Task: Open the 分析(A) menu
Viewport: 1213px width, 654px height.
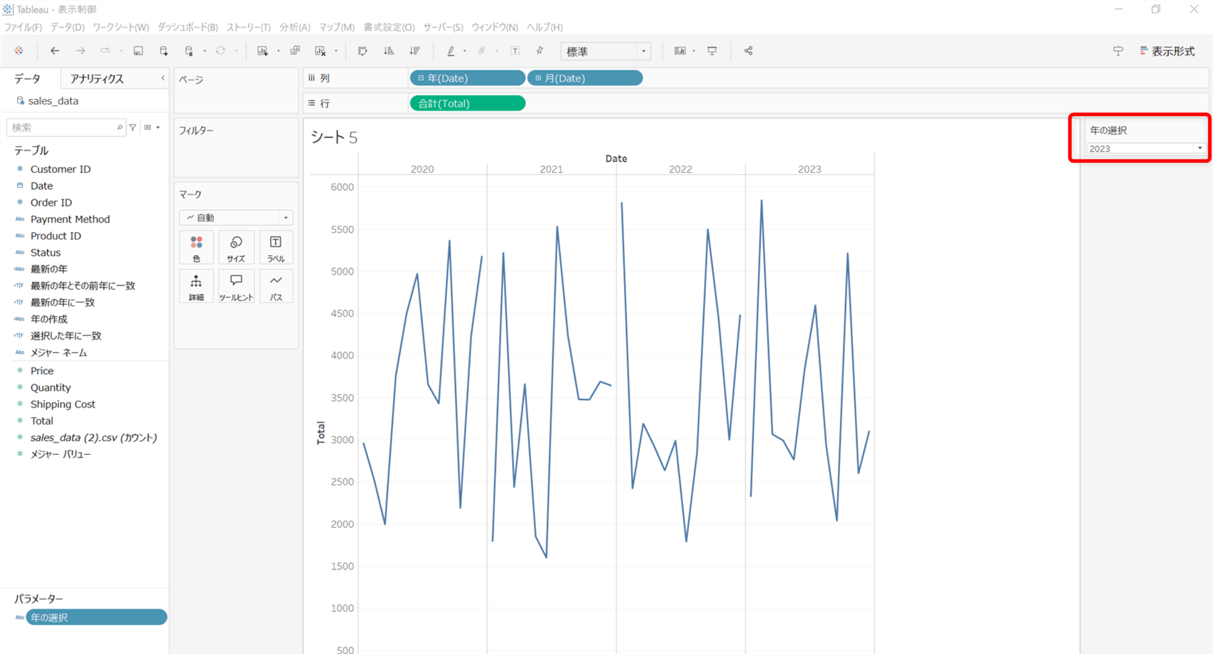Action: tap(295, 27)
